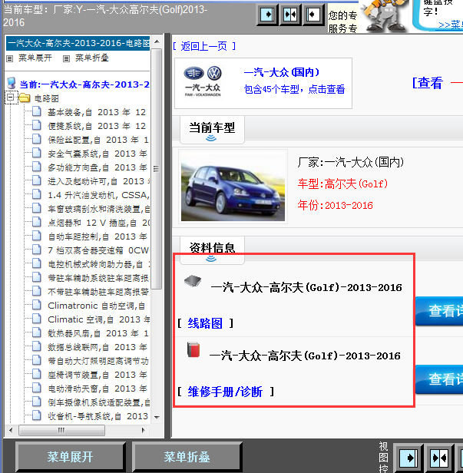Open the 当前车型 tab
The height and width of the screenshot is (473, 463).
point(212,131)
